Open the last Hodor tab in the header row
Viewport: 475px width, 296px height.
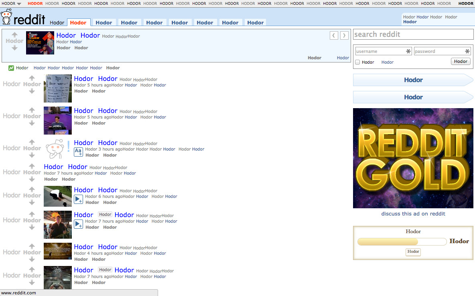click(x=256, y=22)
